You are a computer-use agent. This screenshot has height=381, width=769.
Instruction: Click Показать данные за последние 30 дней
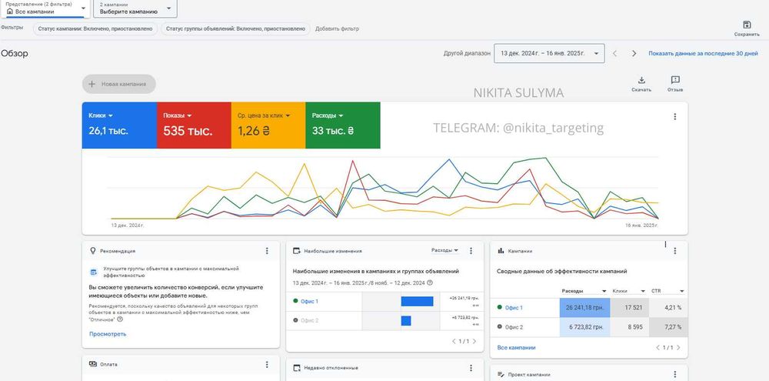click(703, 54)
